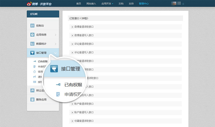Click the 评论普通写入接口 label text

(84, 52)
